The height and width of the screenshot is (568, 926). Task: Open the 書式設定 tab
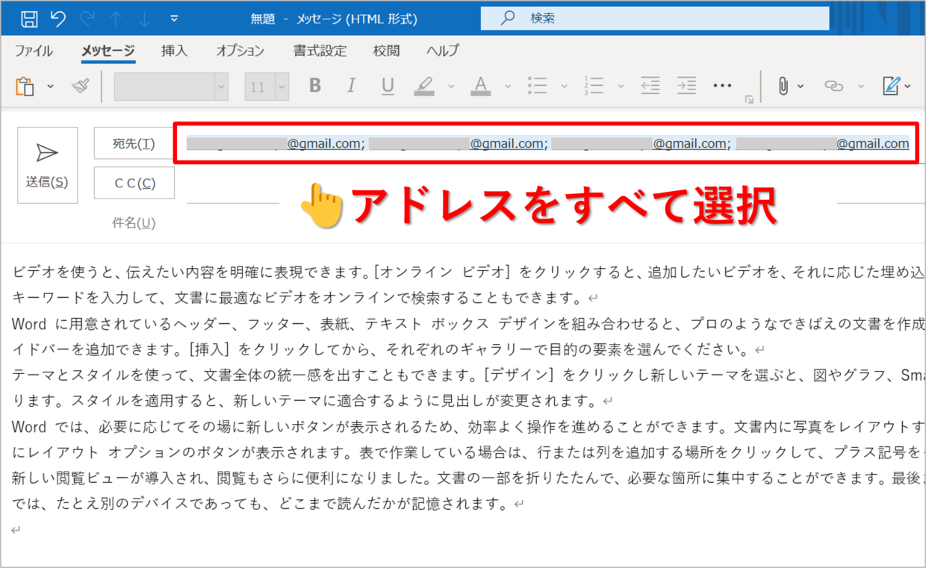click(x=320, y=51)
